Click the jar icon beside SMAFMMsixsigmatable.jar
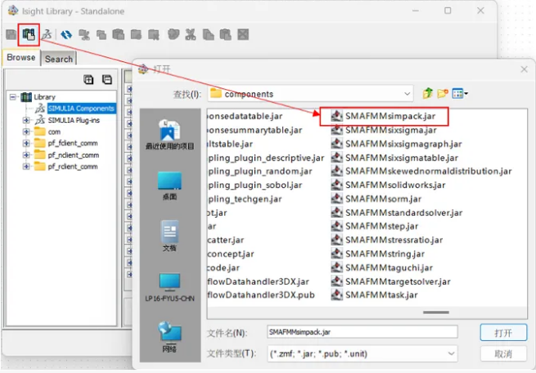Screen dimensions: 536x373 [336, 158]
